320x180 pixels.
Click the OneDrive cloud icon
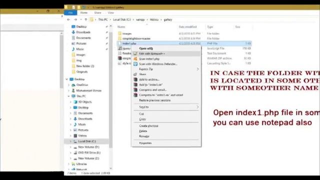pyautogui.click(x=73, y=85)
